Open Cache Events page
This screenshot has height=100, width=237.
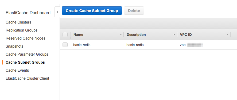(17, 70)
